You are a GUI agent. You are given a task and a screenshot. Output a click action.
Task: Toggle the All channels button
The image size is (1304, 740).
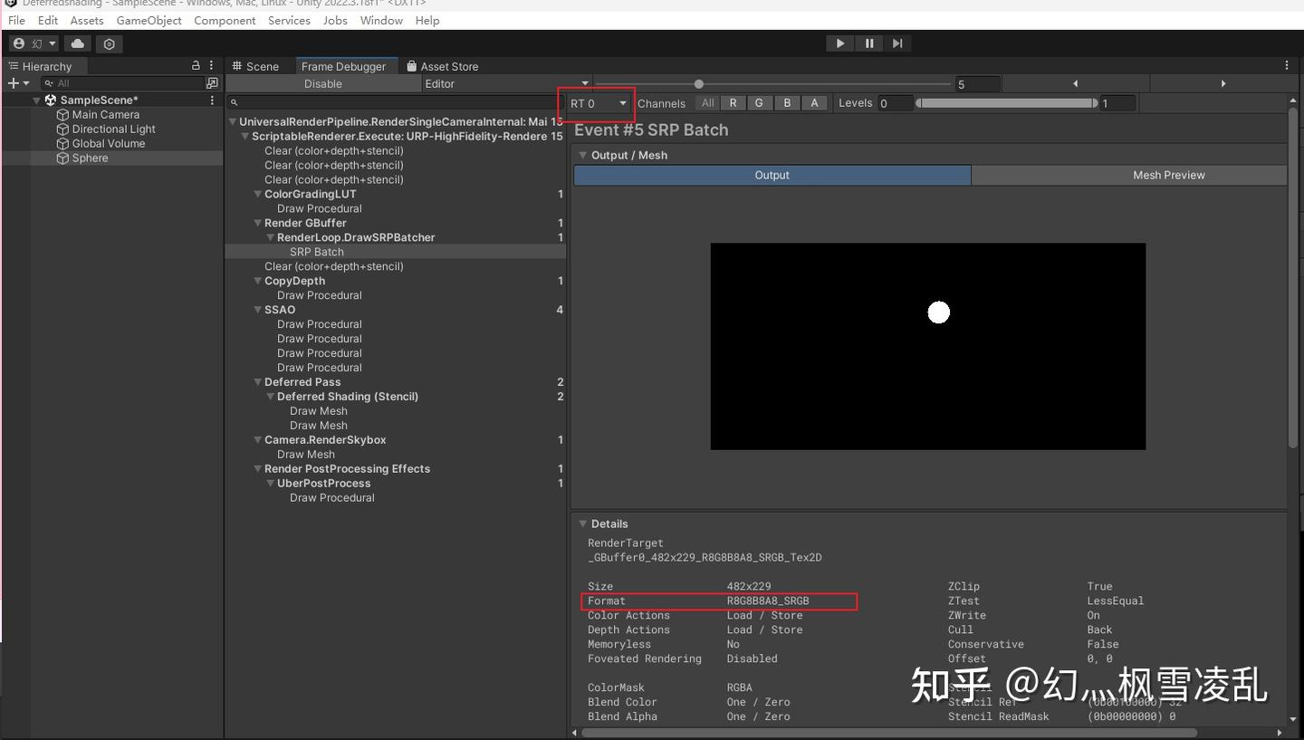pos(707,103)
